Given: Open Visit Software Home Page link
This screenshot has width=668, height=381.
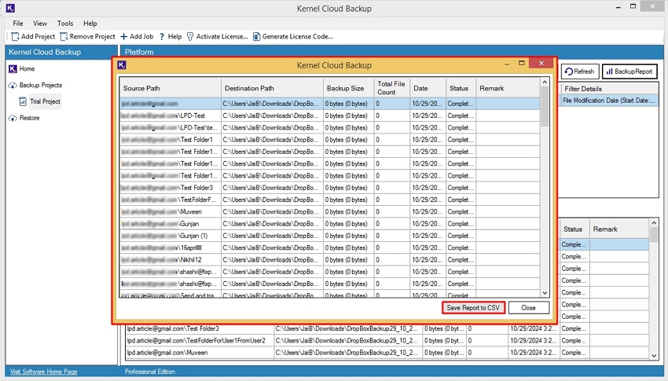Looking at the screenshot, I should (44, 372).
